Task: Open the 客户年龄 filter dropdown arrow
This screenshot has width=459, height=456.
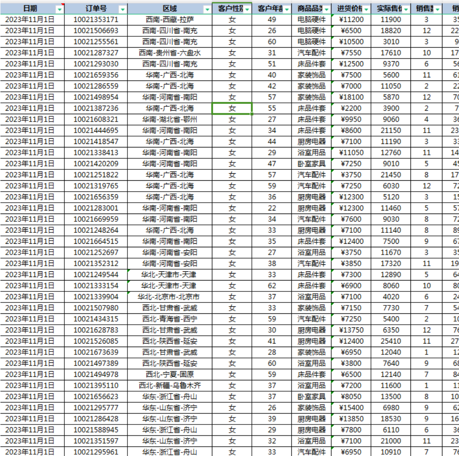Action: point(287,10)
